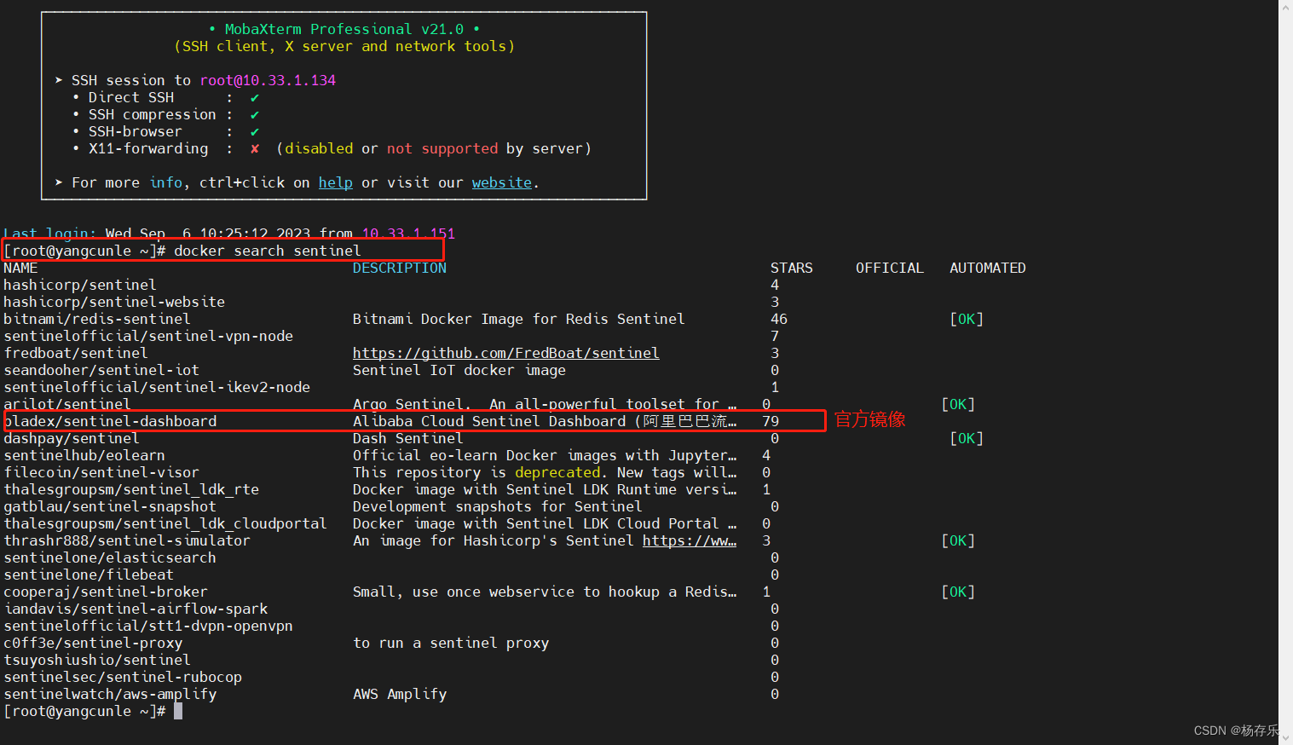Select bitnami/redis-sentinel entry

(97, 319)
